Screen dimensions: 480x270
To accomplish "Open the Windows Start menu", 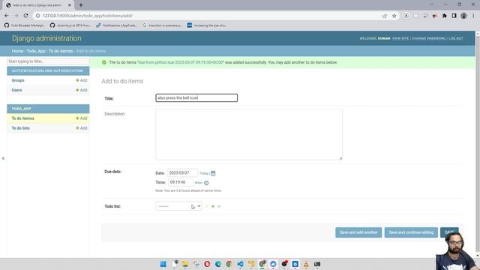I will tap(163, 264).
